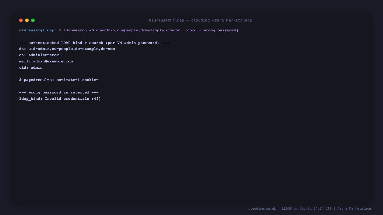
Task: Click the 'azureuser@lldap' prompt text
Action: 37,30
